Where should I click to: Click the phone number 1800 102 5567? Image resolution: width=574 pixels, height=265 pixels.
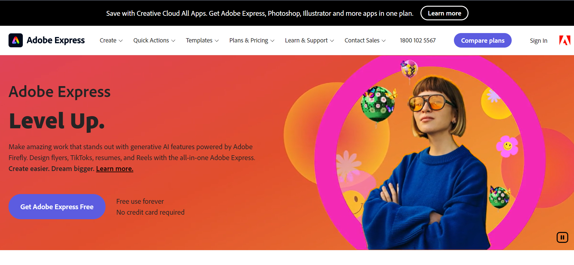click(x=417, y=40)
